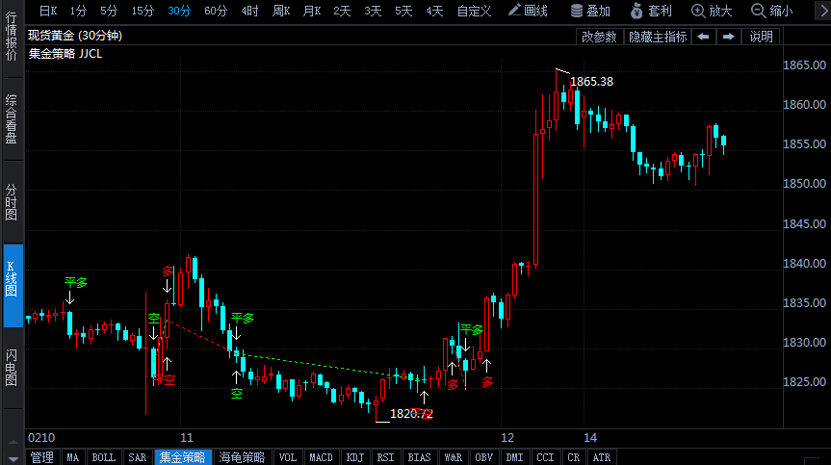Show the ATR indicator
831x465 pixels.
[x=602, y=457]
